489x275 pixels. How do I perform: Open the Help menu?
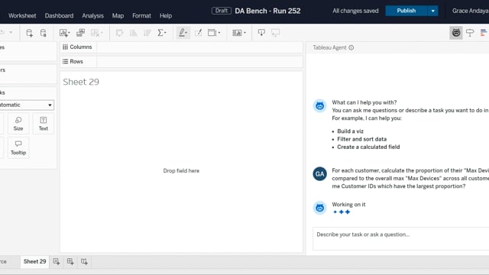166,15
